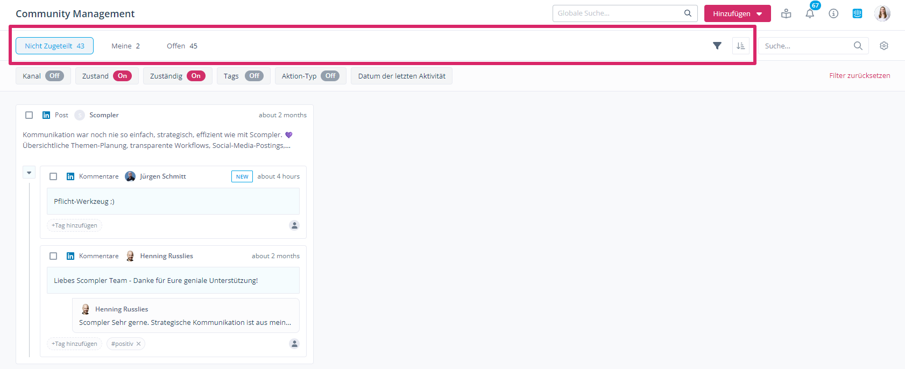Open Datum der letzten Aktivität filter

pos(401,76)
